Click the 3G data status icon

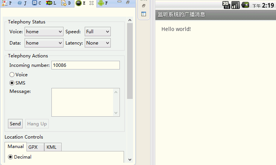coord(226,5)
